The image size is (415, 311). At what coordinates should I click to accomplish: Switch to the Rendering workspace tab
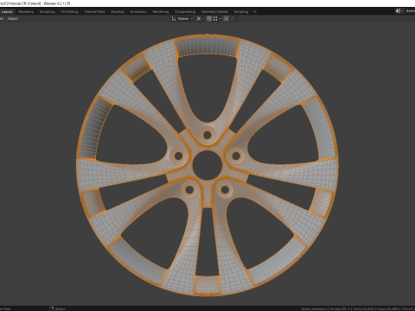[x=161, y=12]
